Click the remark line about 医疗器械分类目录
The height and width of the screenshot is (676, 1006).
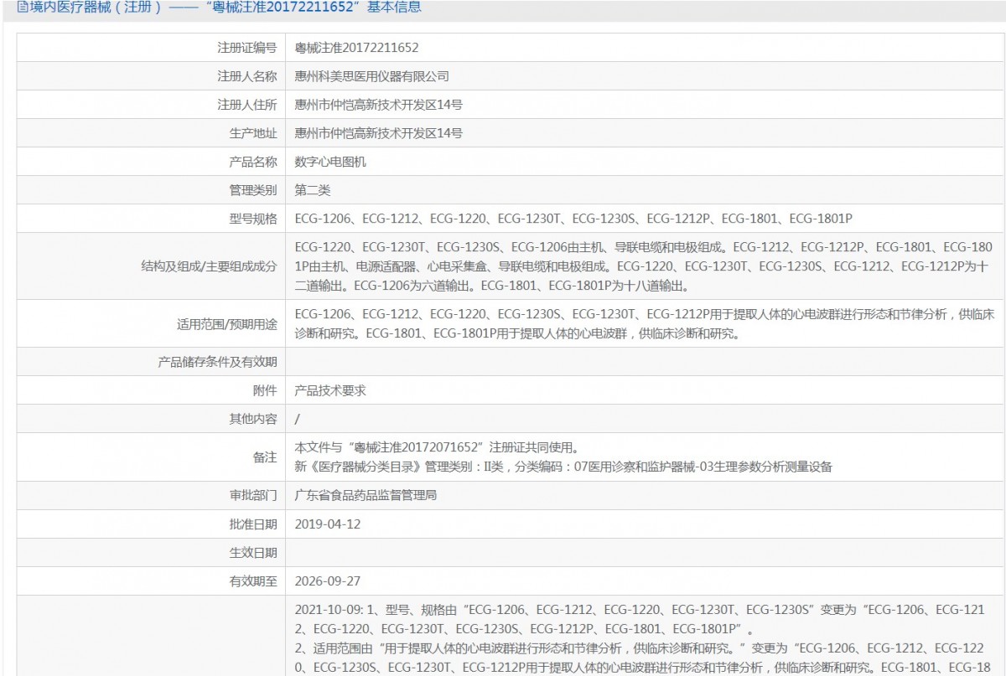563,467
